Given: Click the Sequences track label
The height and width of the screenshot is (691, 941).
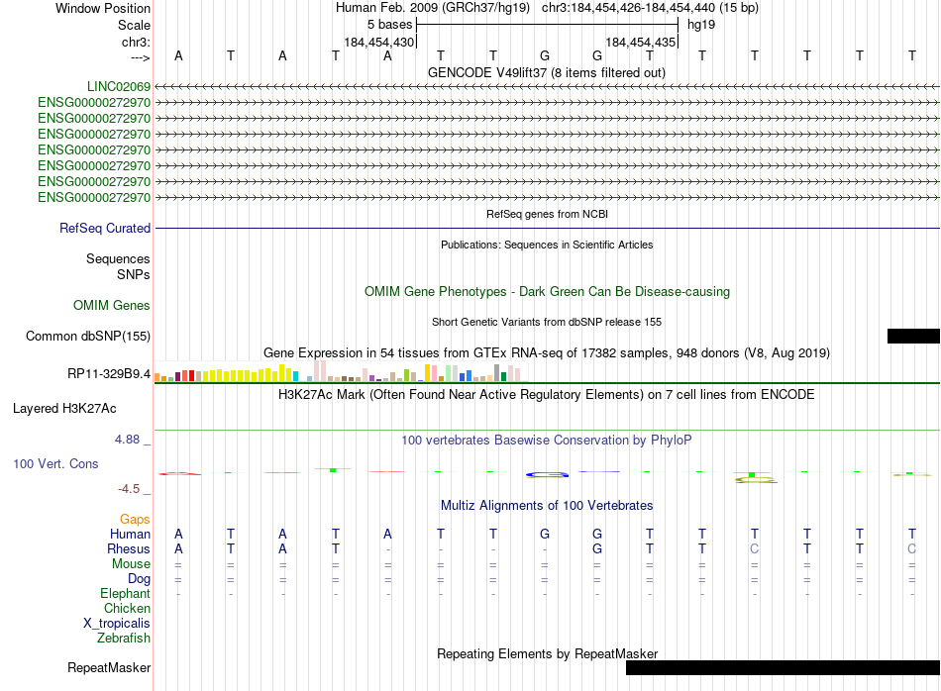Looking at the screenshot, I should [118, 258].
